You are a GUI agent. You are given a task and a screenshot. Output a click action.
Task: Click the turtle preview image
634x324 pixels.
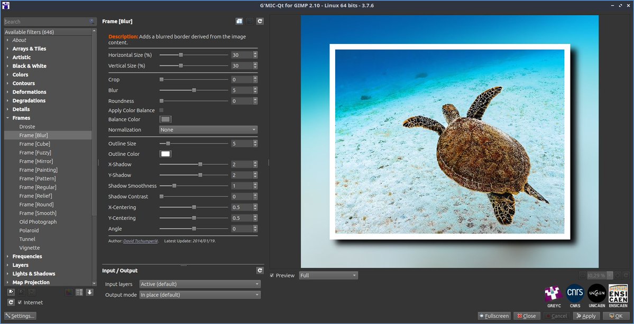coord(449,142)
